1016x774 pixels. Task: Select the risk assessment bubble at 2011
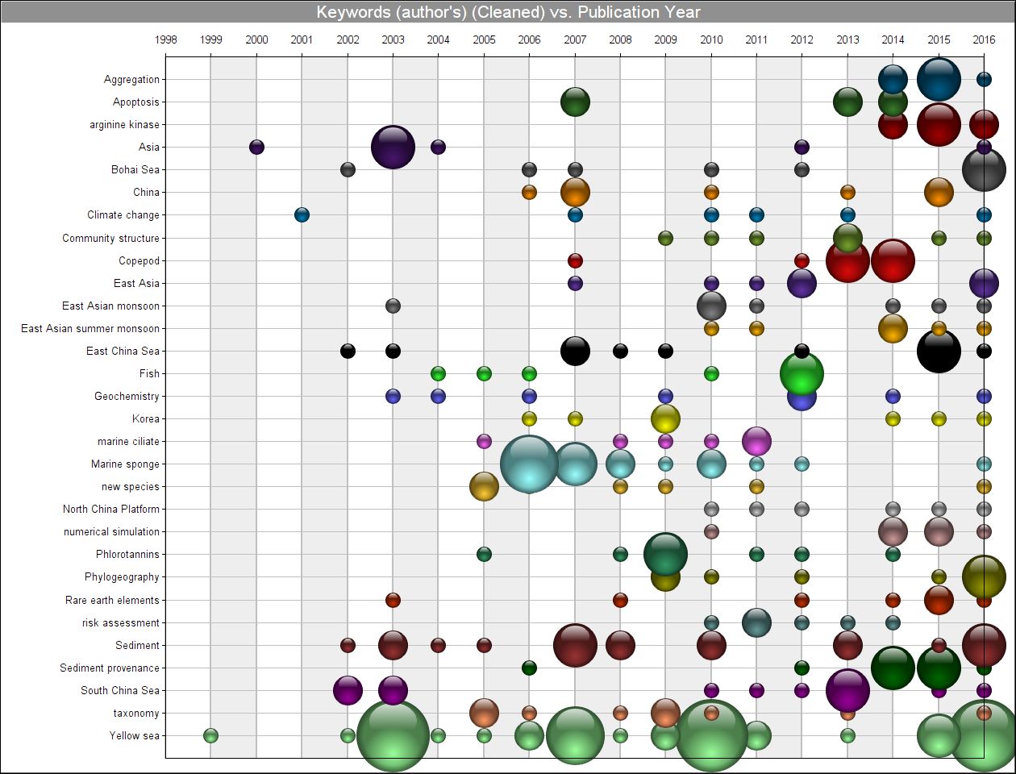(x=756, y=622)
